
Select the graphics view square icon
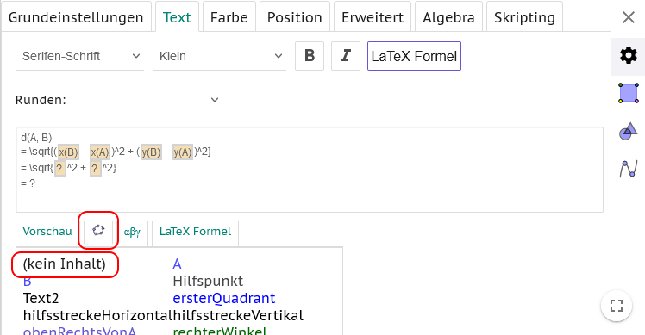point(628,93)
